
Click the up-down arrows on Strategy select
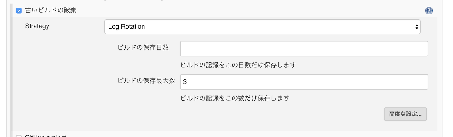point(417,27)
